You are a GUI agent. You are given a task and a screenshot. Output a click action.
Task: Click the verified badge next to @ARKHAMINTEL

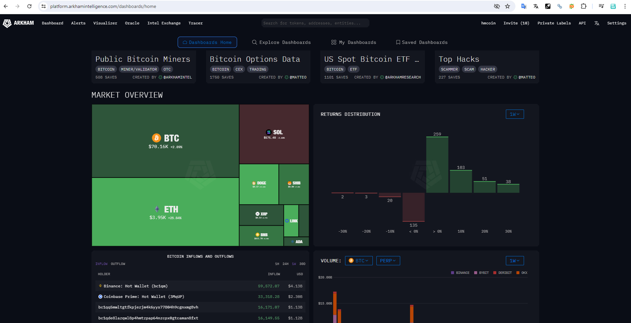tap(160, 78)
